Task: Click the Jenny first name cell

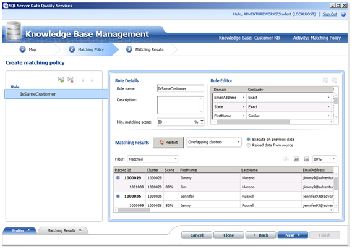Action: (x=210, y=205)
